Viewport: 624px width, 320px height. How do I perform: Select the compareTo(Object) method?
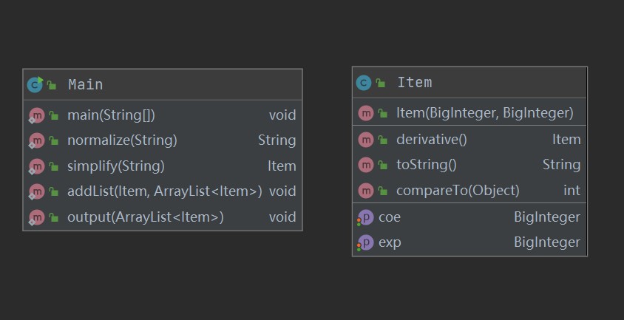point(458,191)
